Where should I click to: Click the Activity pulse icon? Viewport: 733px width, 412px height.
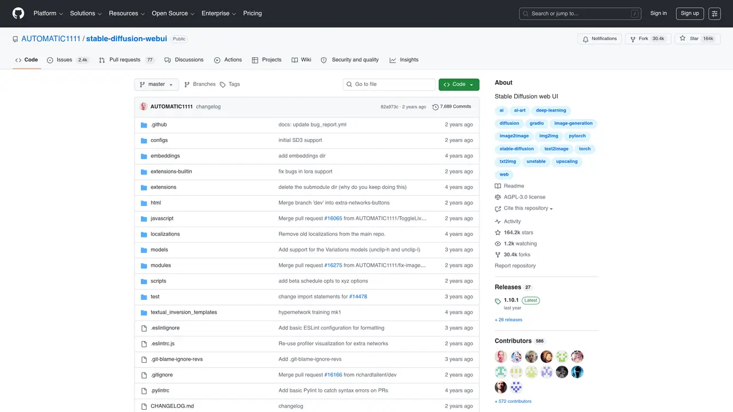(x=498, y=221)
